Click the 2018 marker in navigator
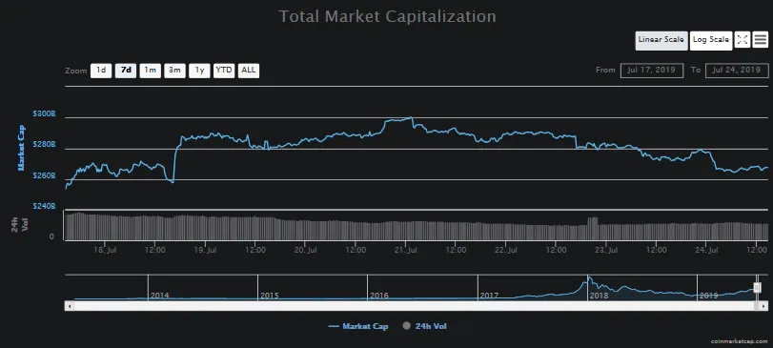The height and width of the screenshot is (348, 773). [599, 296]
